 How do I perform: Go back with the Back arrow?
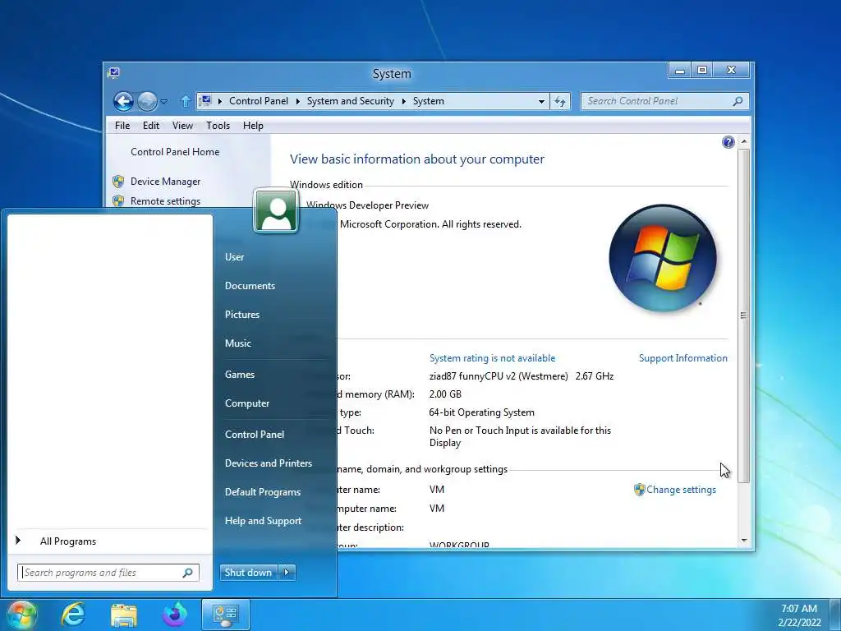click(x=123, y=101)
